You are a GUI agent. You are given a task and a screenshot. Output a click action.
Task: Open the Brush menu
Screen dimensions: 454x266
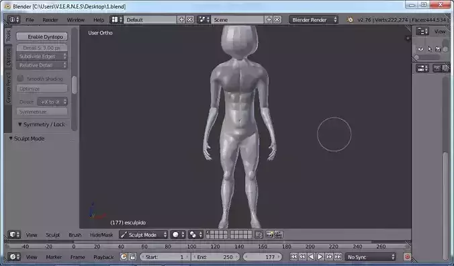(75, 234)
